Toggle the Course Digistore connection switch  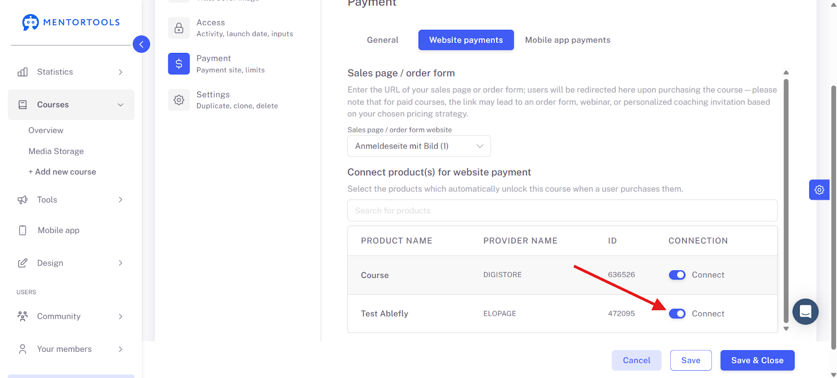(677, 275)
